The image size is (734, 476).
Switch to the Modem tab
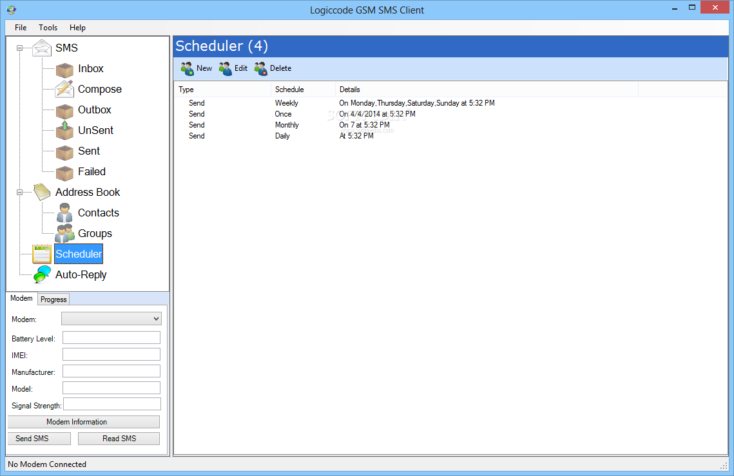(21, 298)
